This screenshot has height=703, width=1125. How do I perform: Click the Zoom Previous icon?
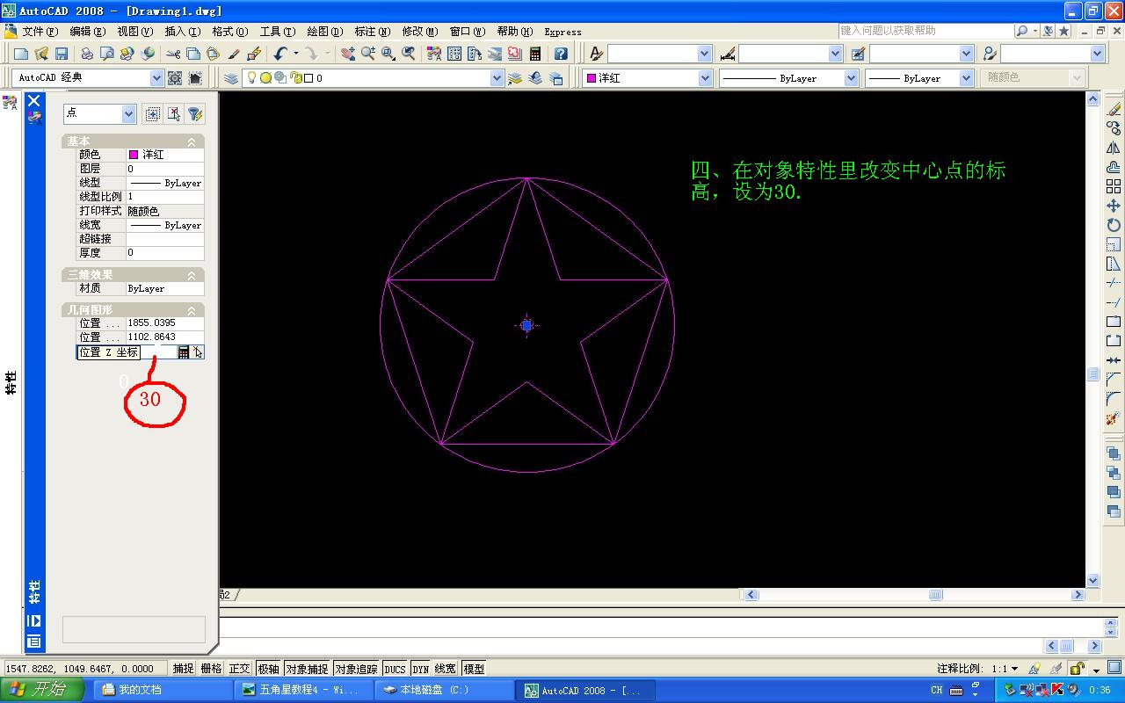pyautogui.click(x=409, y=54)
